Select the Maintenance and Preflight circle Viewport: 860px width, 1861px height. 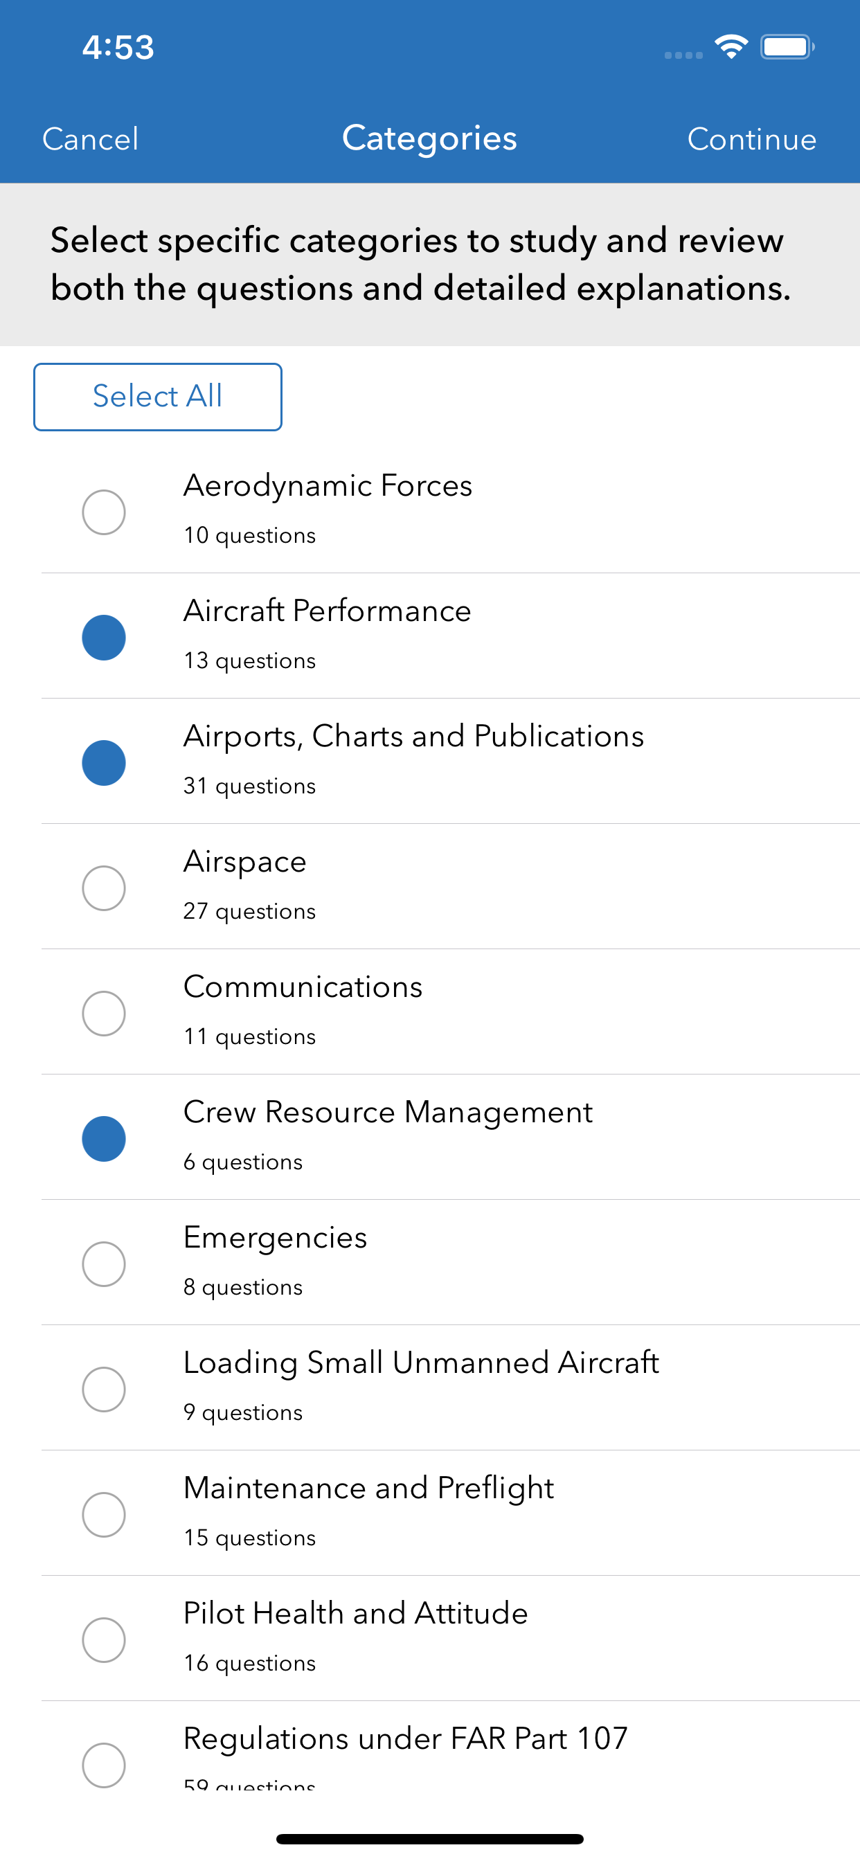104,1514
